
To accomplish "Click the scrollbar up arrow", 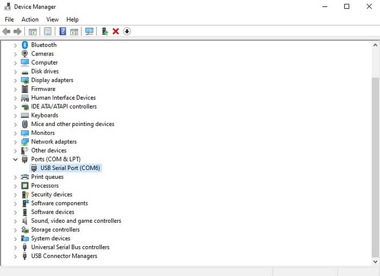I will pos(375,45).
